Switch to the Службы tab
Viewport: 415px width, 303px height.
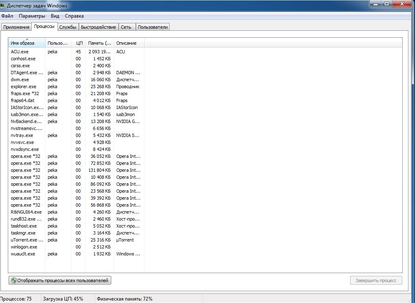68,27
